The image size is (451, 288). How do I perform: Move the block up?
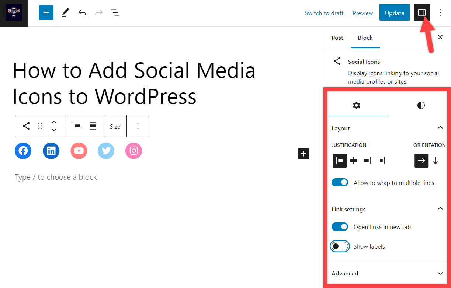(54, 122)
